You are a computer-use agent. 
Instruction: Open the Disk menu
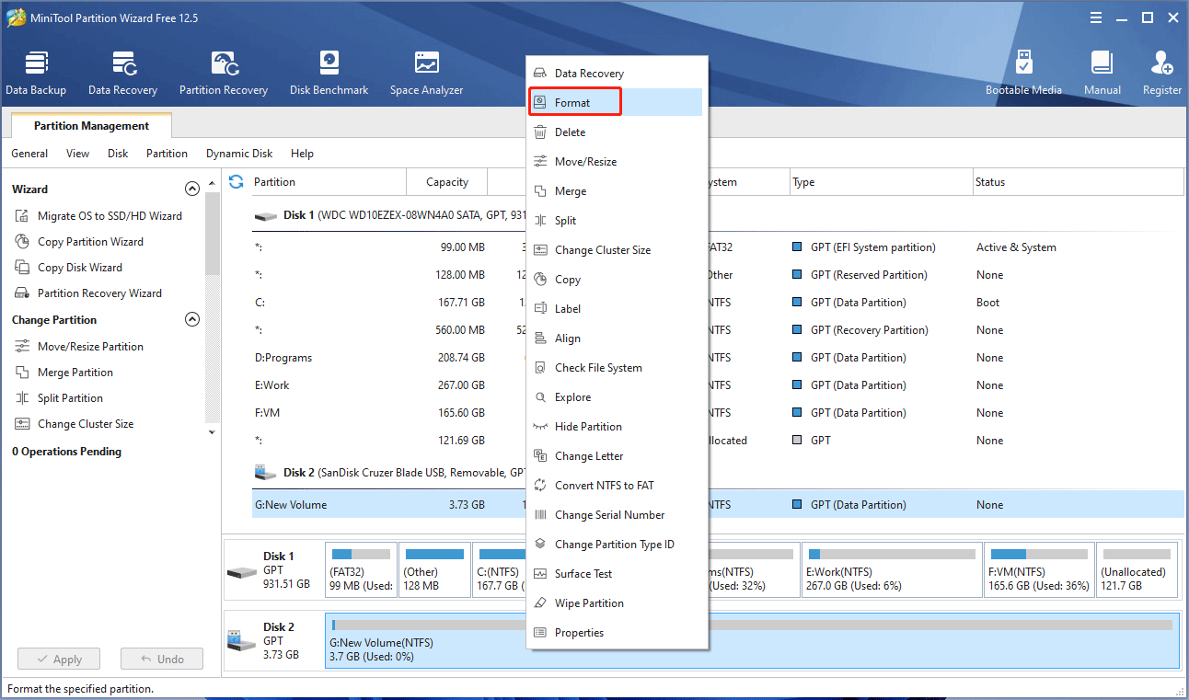118,154
